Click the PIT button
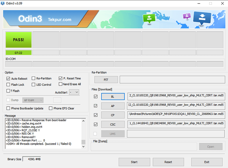The width and height of the screenshot is (228, 168). click(x=106, y=80)
